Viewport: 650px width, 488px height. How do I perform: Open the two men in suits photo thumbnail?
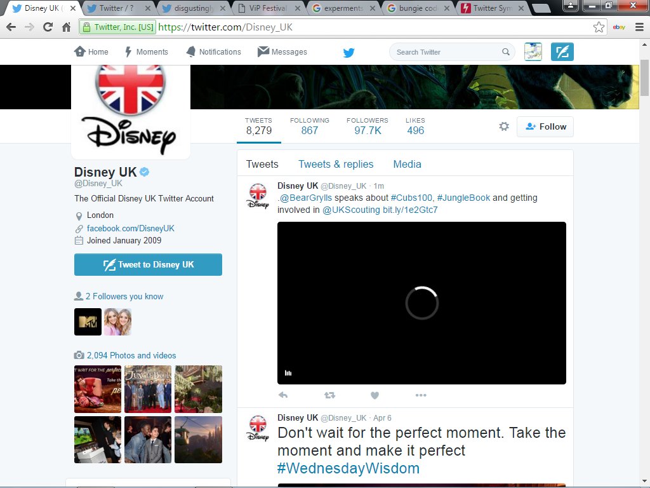pyautogui.click(x=148, y=440)
